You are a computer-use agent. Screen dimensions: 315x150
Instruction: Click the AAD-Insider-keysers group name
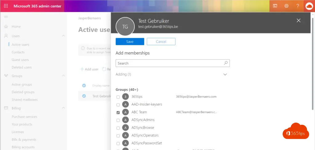tap(147, 104)
